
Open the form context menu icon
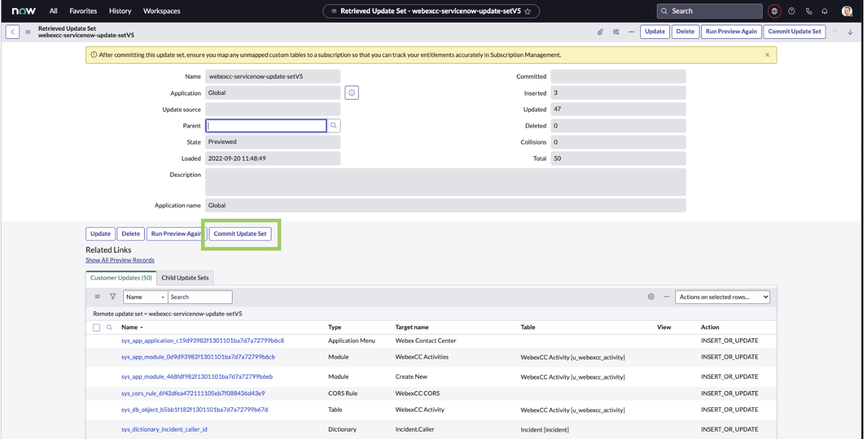[x=28, y=32]
